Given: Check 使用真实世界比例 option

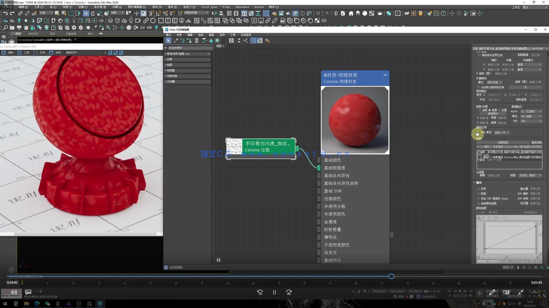Looking at the screenshot, I should coord(480,55).
